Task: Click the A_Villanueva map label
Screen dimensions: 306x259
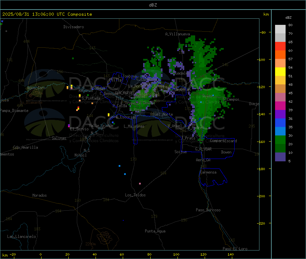Action: click(177, 34)
